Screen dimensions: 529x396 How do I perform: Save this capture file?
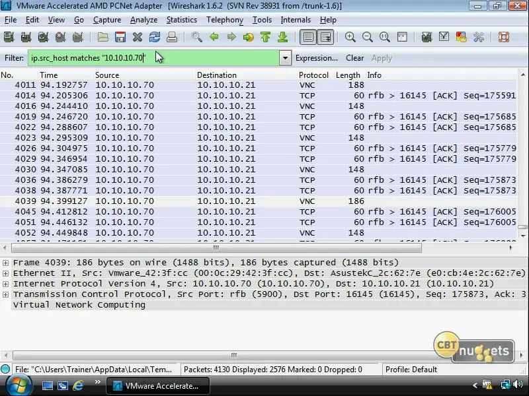(x=120, y=37)
